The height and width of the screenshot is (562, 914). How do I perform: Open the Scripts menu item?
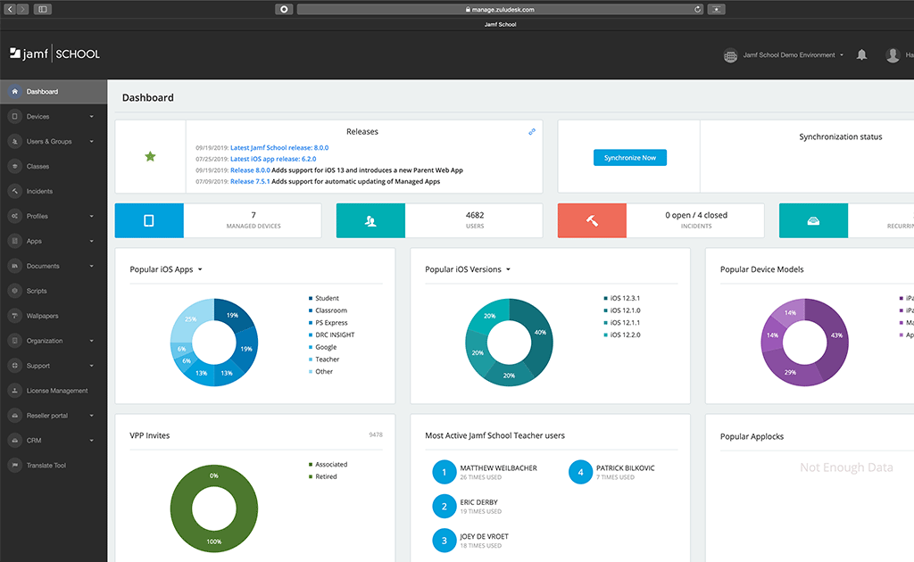click(54, 291)
